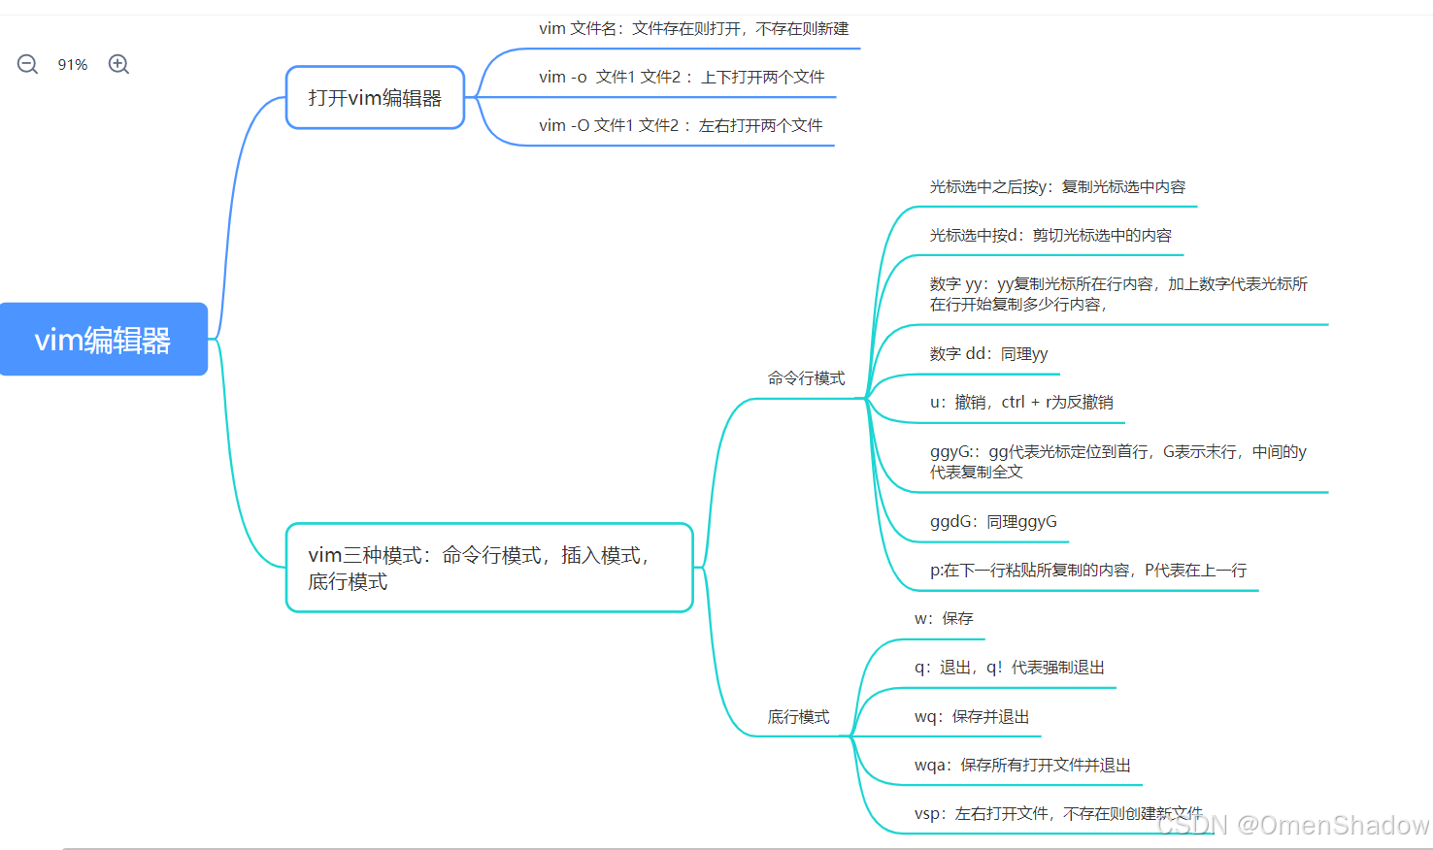The image size is (1433, 850).
Task: Click '光标选中按d：剪切光标选中的内容' node
Action: [1050, 235]
